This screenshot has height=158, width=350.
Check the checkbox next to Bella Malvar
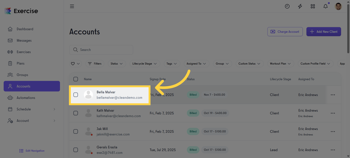point(76,95)
